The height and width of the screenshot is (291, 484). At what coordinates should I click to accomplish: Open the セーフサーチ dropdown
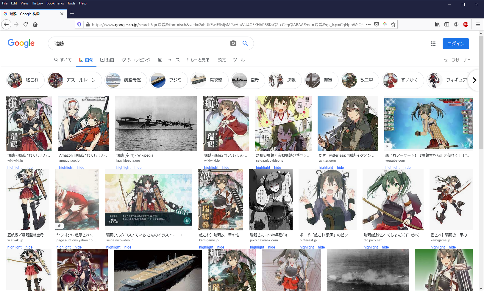457,60
